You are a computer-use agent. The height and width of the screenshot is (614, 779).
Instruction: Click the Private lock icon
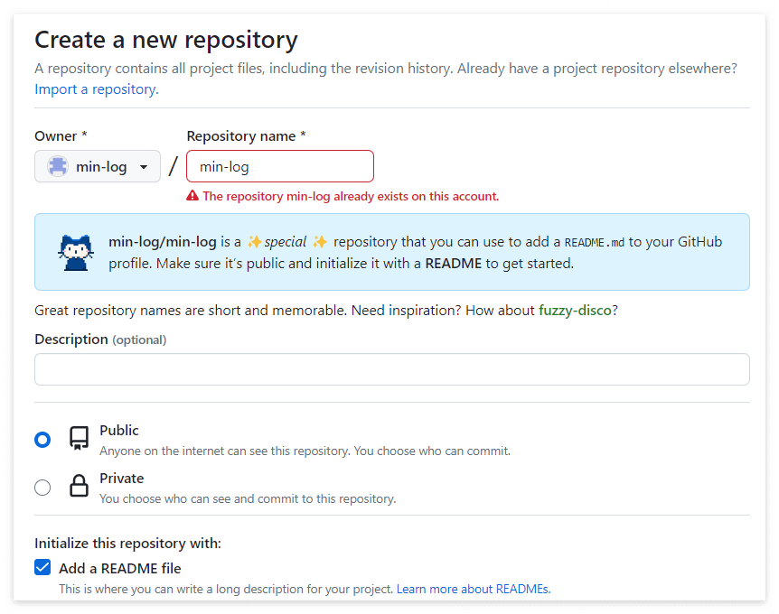pyautogui.click(x=79, y=486)
